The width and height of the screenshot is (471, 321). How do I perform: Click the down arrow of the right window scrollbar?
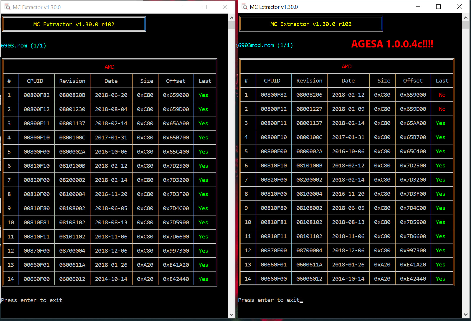click(x=466, y=315)
